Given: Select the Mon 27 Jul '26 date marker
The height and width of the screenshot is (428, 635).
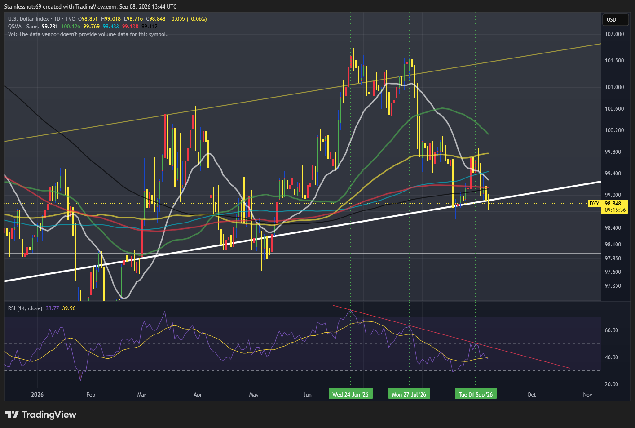Looking at the screenshot, I should 409,395.
